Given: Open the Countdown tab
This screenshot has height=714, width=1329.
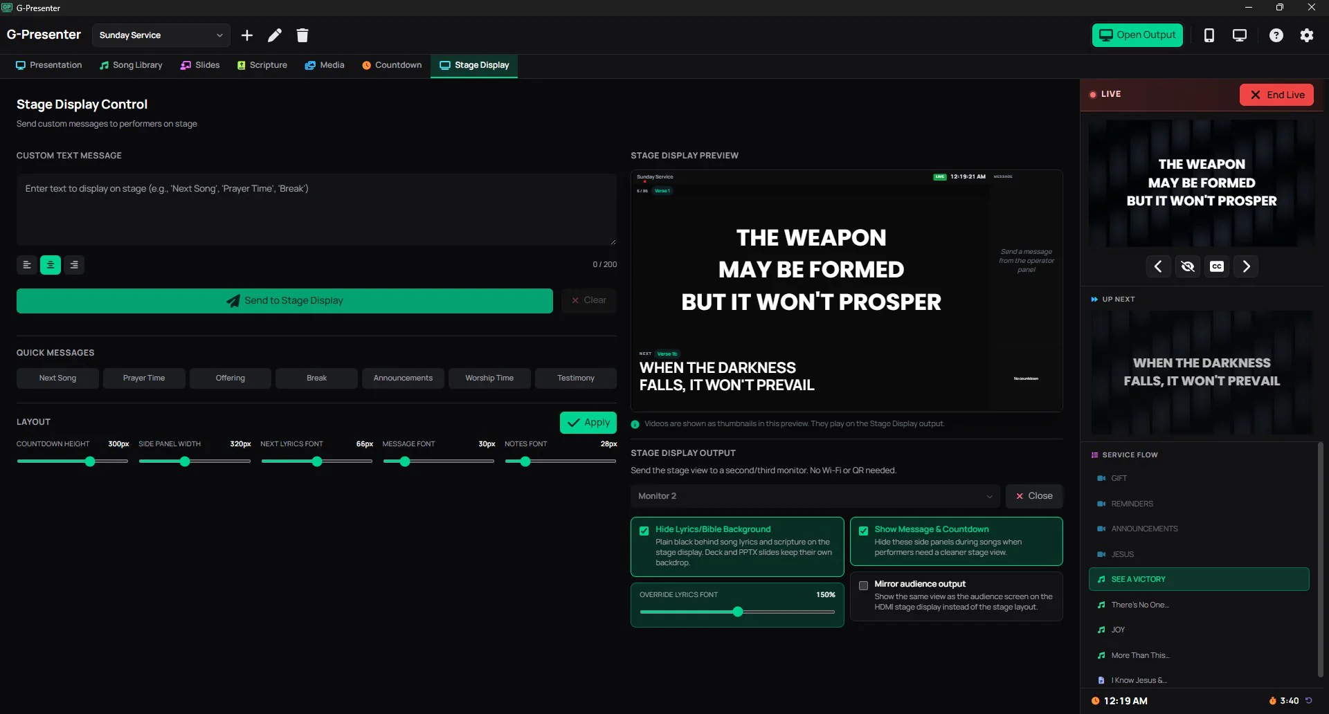Looking at the screenshot, I should [392, 65].
